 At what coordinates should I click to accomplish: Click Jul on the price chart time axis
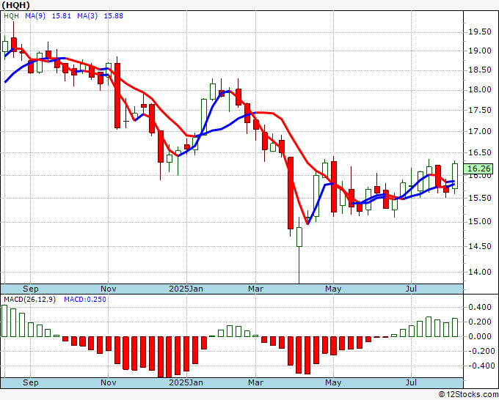point(411,289)
